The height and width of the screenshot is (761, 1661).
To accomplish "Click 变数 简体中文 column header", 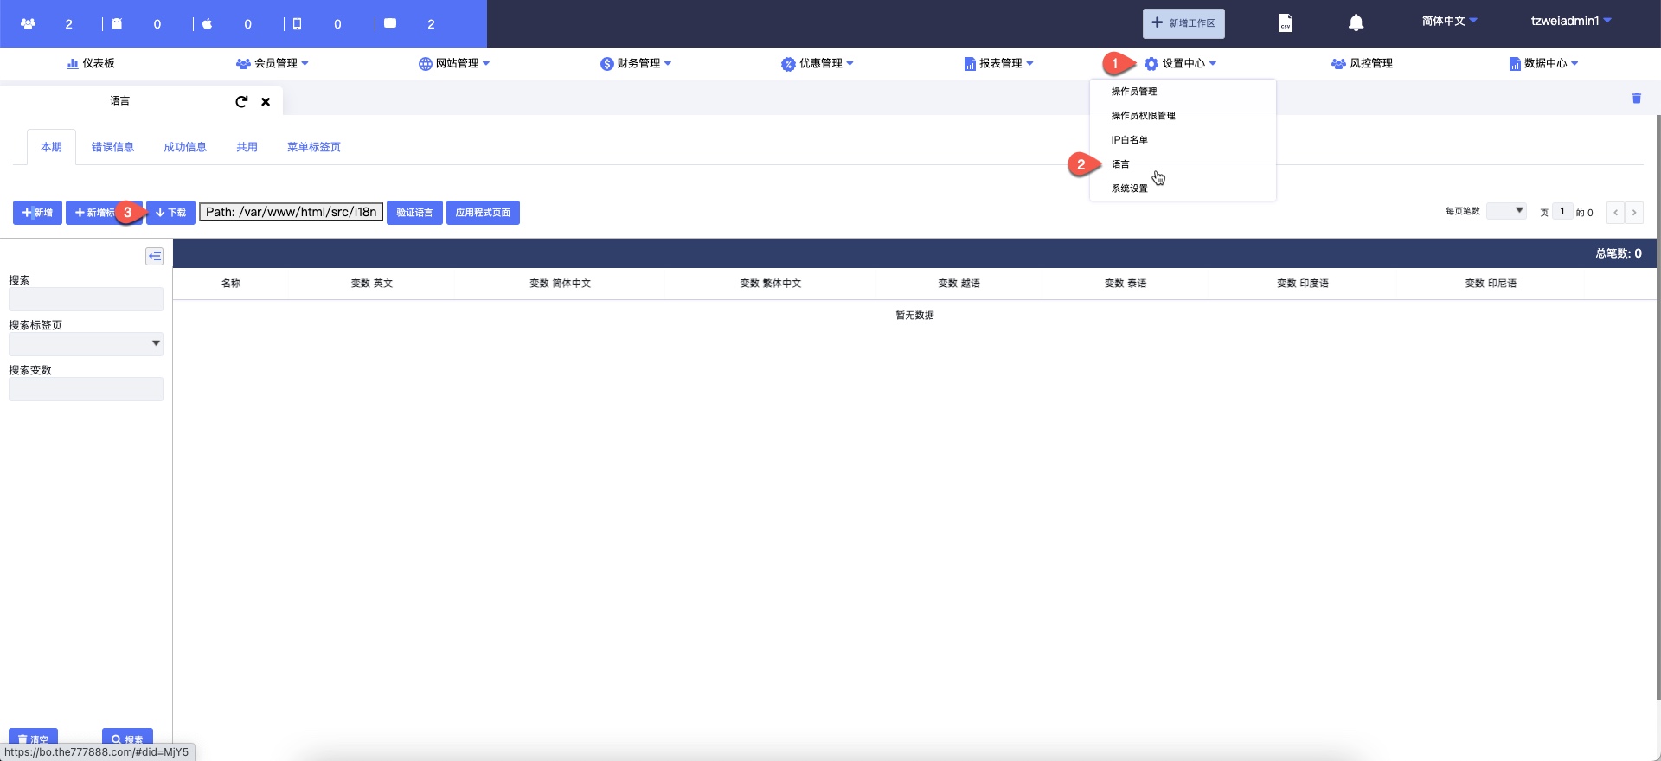I will (x=561, y=284).
